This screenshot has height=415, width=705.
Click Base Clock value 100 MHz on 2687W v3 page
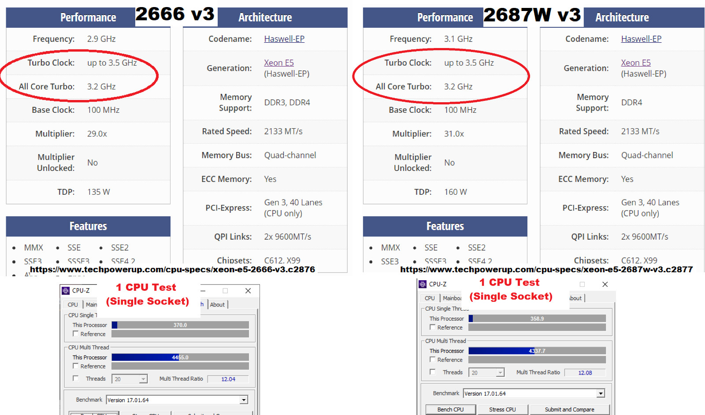point(460,110)
